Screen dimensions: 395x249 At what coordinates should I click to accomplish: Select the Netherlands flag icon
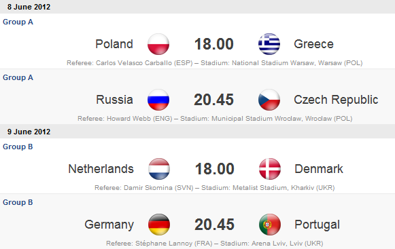[x=159, y=169]
